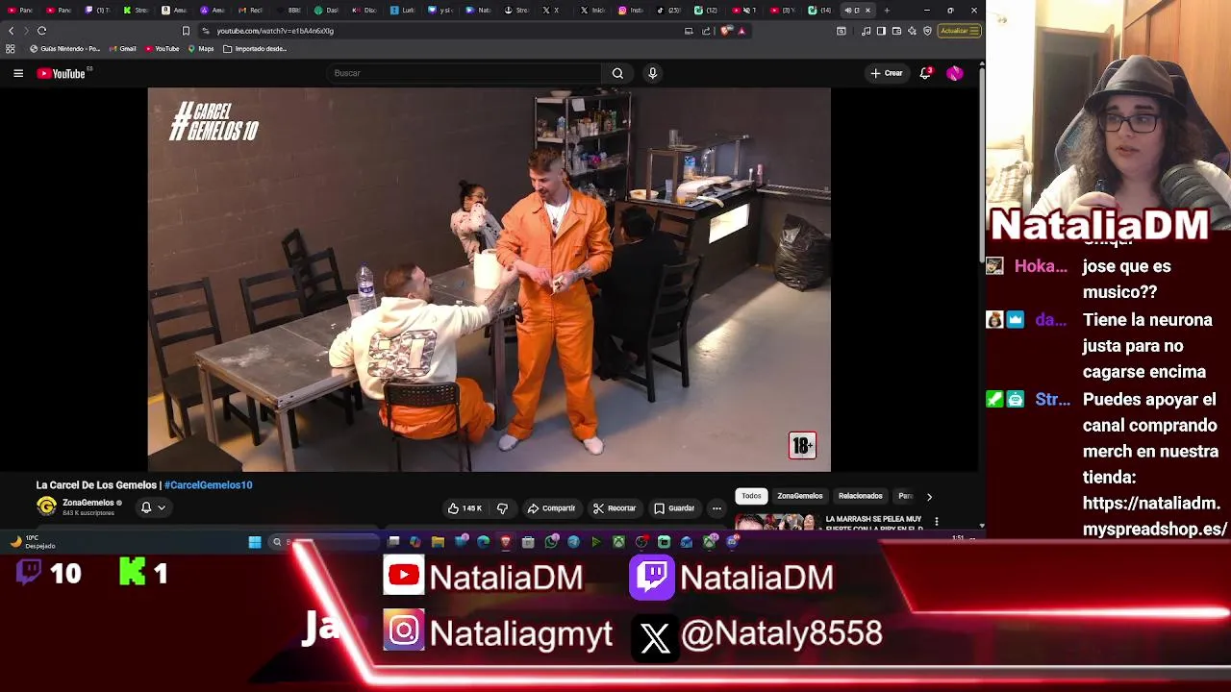Screen dimensions: 1231x692
Task: Dislike the video with thumbs-down
Action: (x=502, y=508)
